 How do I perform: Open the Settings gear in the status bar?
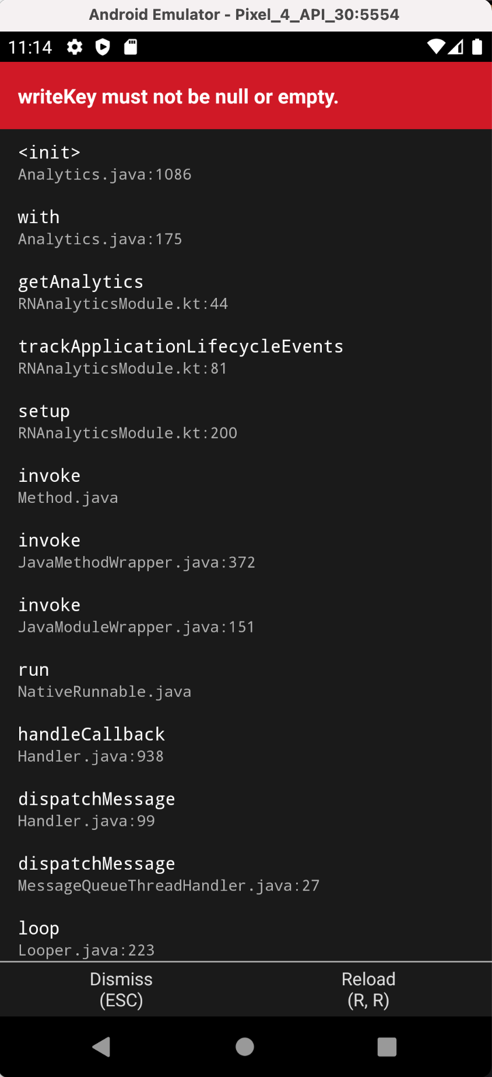(x=75, y=47)
